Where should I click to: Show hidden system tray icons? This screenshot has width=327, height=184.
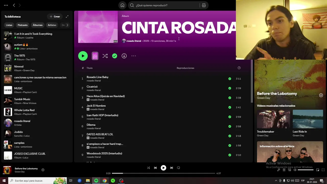pyautogui.click(x=276, y=181)
